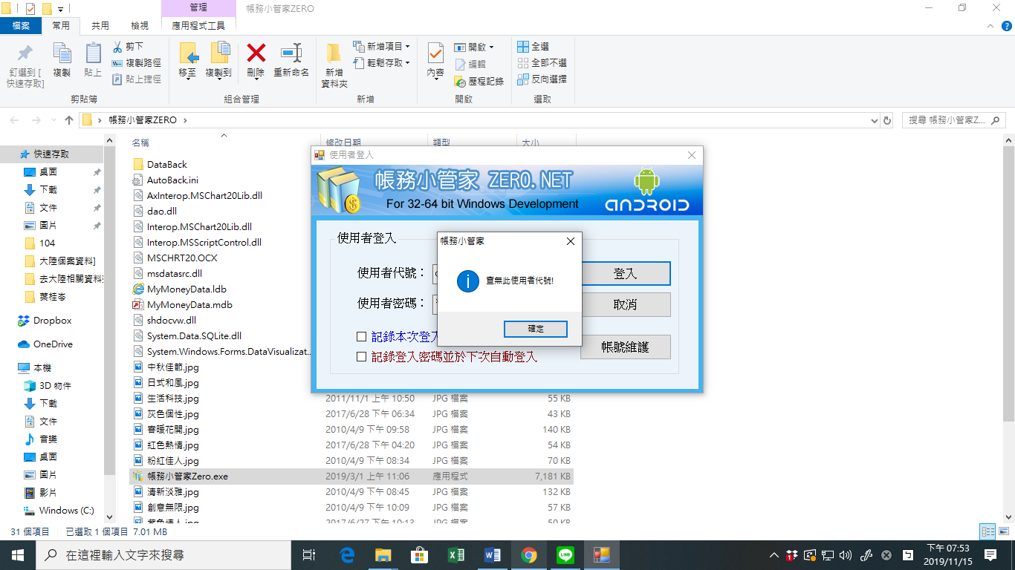Click Invert Selection (反向選擇)
The image size is (1015, 570).
point(542,79)
